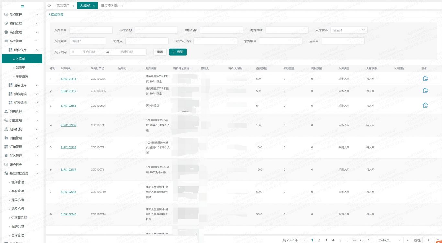Click the 商品管理 basket icon
The width and height of the screenshot is (442, 243).
(x=6, y=32)
